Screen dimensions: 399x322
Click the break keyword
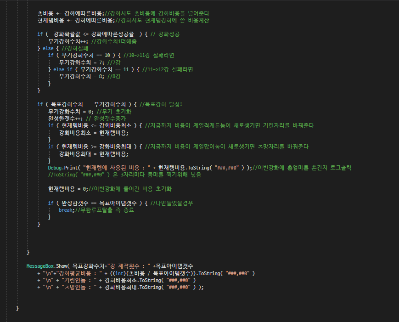[x=66, y=210]
